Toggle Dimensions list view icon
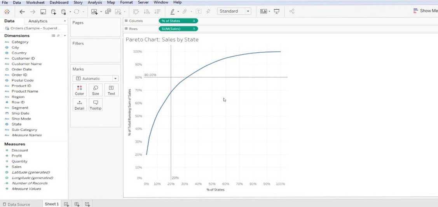This screenshot has height=207, width=438. point(53,36)
